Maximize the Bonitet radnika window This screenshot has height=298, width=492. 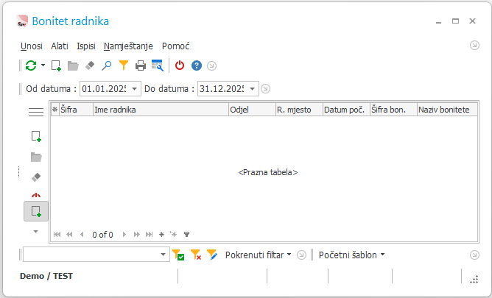coord(455,21)
